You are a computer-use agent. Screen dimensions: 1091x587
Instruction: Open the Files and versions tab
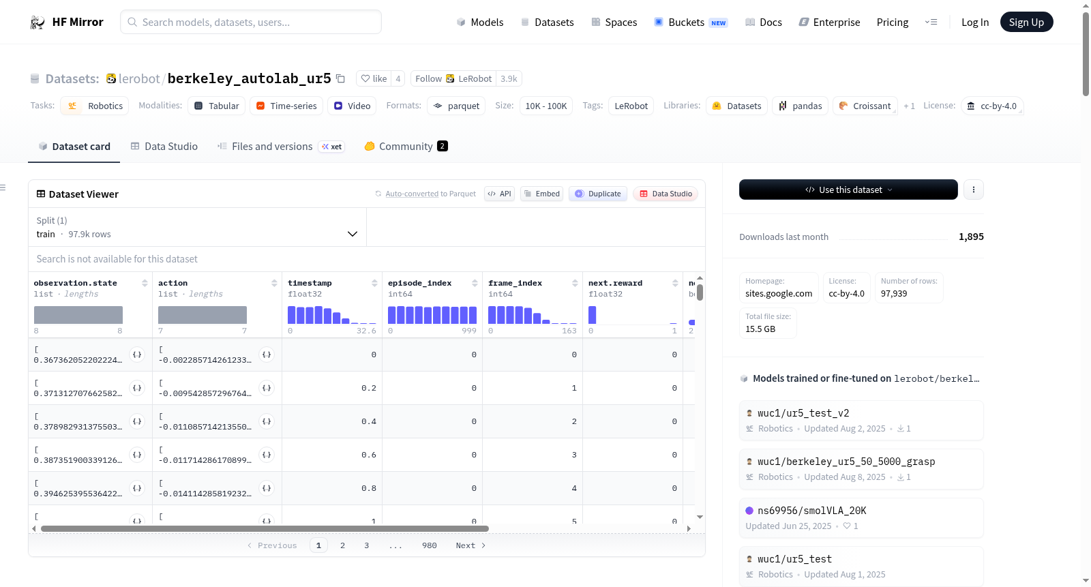click(281, 147)
